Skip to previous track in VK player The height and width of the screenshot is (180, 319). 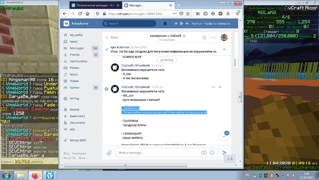(x=176, y=24)
